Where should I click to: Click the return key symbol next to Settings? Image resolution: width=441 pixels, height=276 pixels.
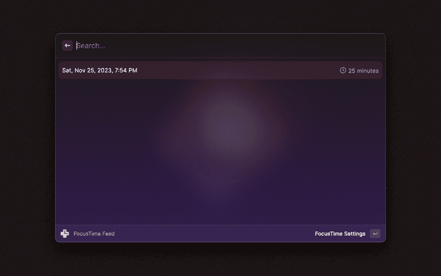pos(375,234)
